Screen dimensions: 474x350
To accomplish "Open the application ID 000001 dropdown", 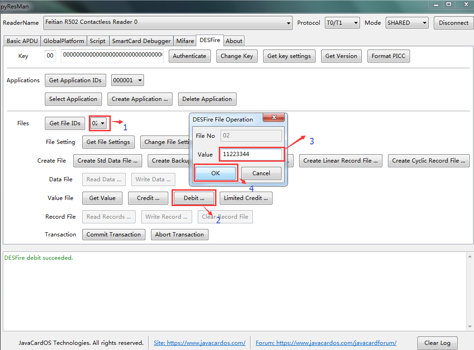I will (x=127, y=80).
